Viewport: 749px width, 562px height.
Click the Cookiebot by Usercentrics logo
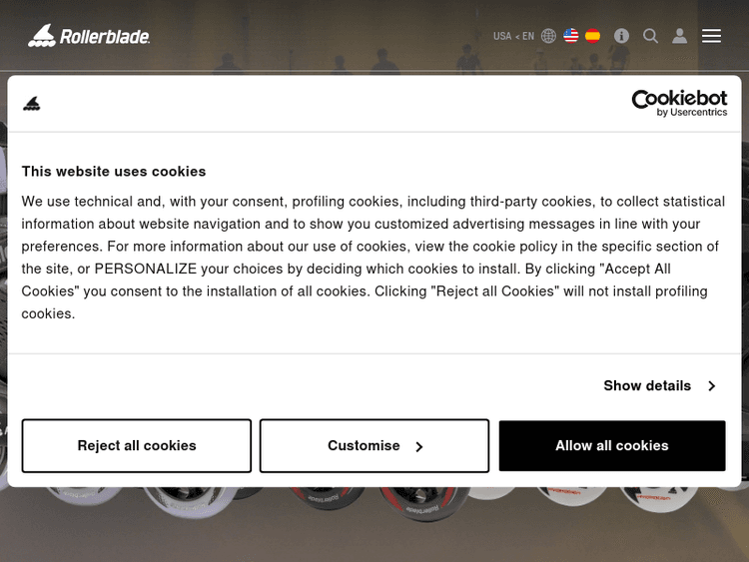[679, 103]
